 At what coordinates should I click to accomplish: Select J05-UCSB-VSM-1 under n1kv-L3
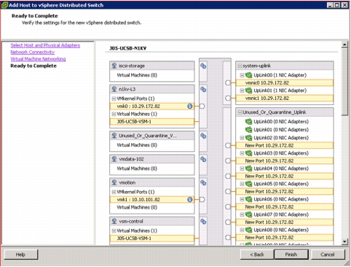point(152,122)
